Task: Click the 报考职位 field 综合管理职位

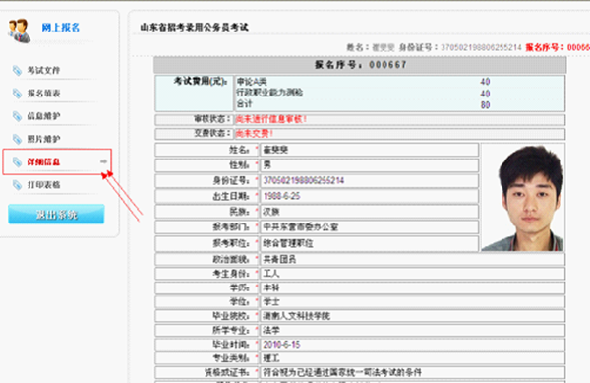Action: tap(369, 243)
